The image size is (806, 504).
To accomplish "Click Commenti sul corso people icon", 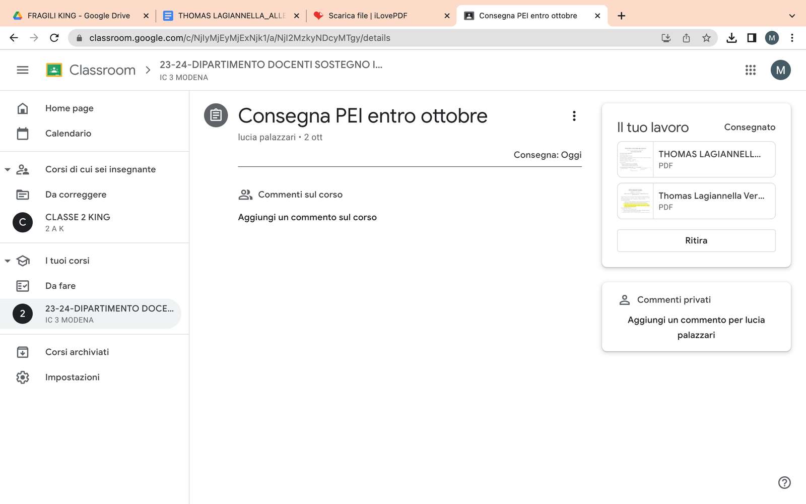I will (x=245, y=195).
